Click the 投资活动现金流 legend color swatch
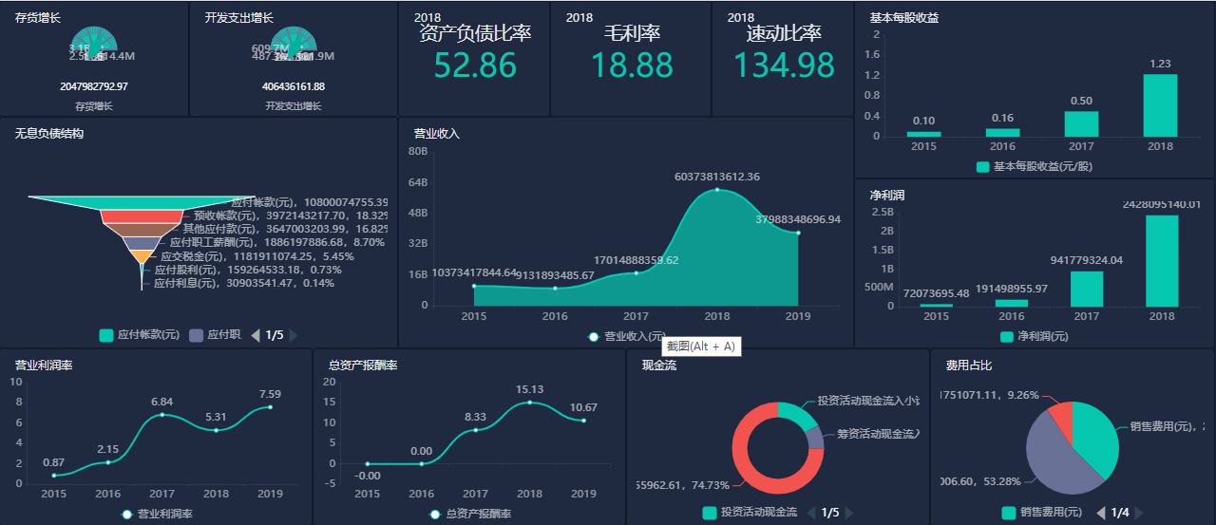 coord(709,514)
